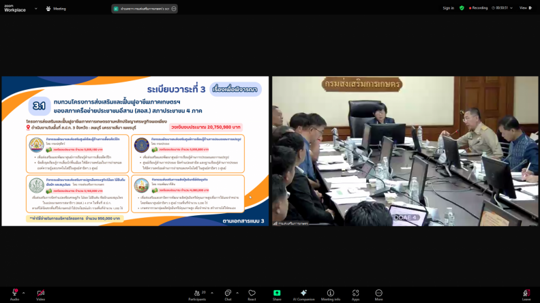540x303 pixels.
Task: Unmute the Audio microphone icon
Action: 14,294
